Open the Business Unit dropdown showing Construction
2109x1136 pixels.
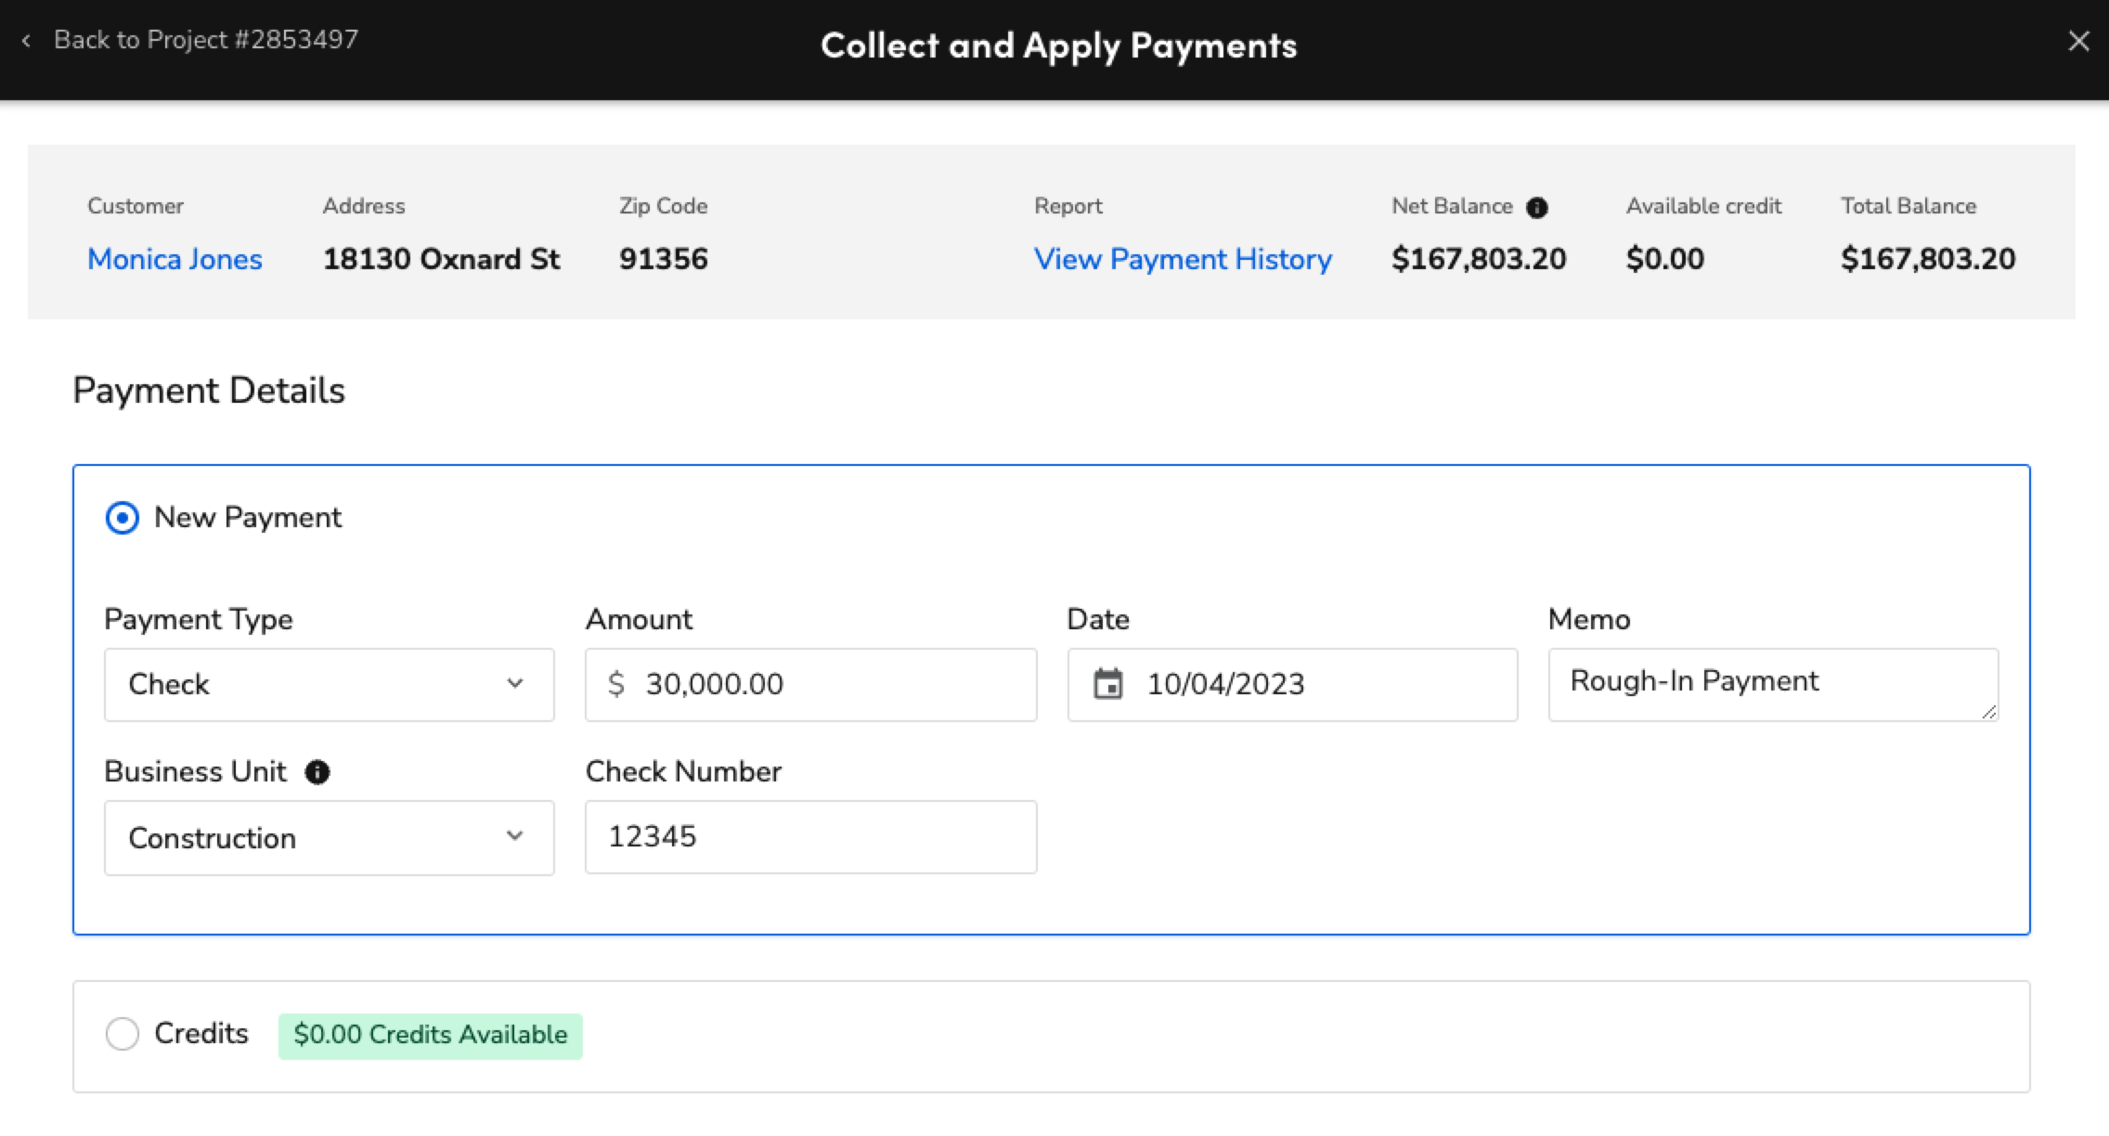click(330, 838)
